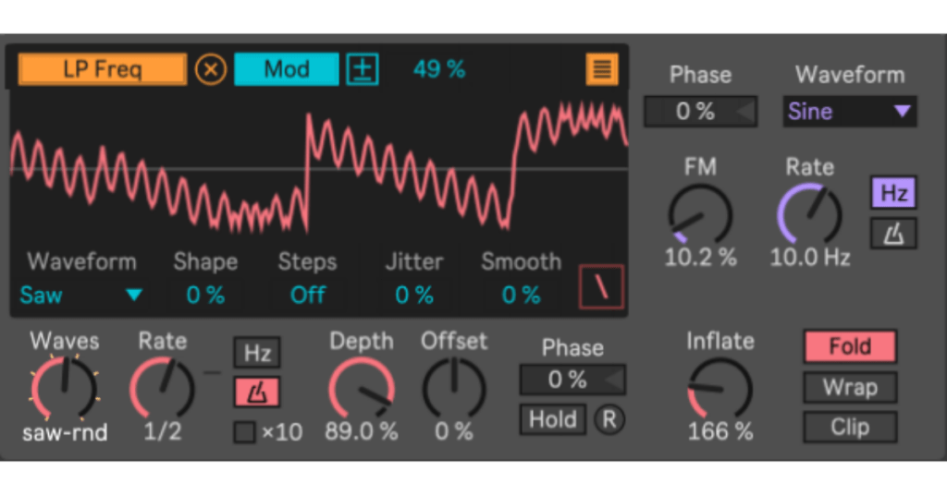The height and width of the screenshot is (495, 947).
Task: Click the 1/2 rate value text
Action: tap(162, 431)
